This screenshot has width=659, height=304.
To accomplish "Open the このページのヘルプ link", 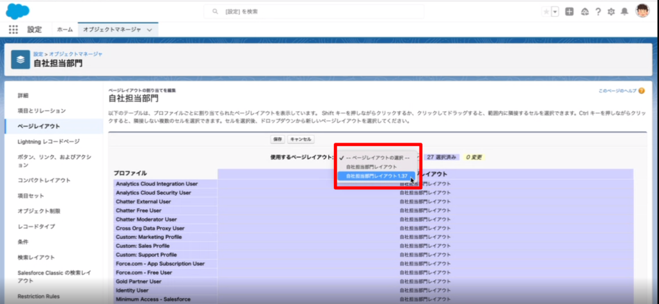I will click(x=617, y=91).
